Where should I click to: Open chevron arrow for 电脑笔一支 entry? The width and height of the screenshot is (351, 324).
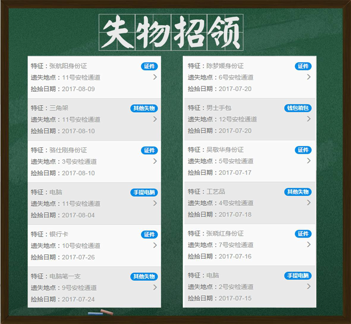click(x=155, y=288)
